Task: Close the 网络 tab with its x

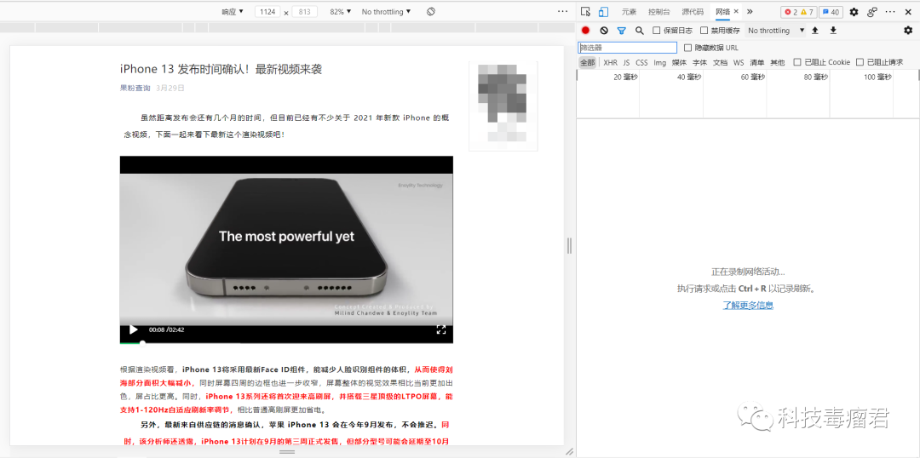Action: [736, 12]
